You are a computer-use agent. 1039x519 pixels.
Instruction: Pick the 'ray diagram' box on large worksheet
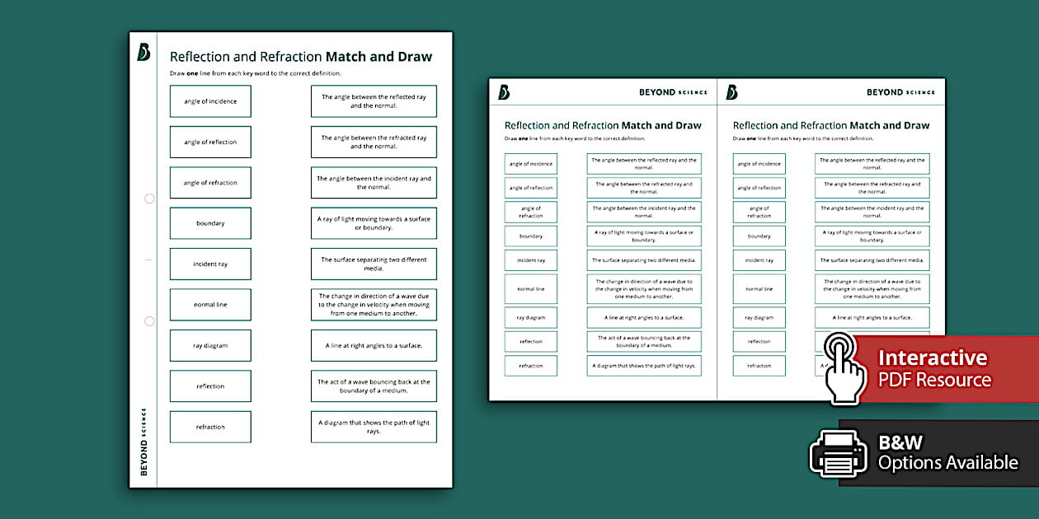tap(210, 346)
